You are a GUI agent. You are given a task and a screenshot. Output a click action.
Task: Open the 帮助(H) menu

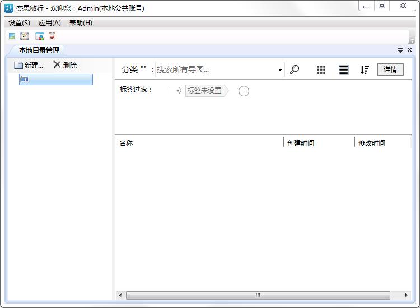81,23
